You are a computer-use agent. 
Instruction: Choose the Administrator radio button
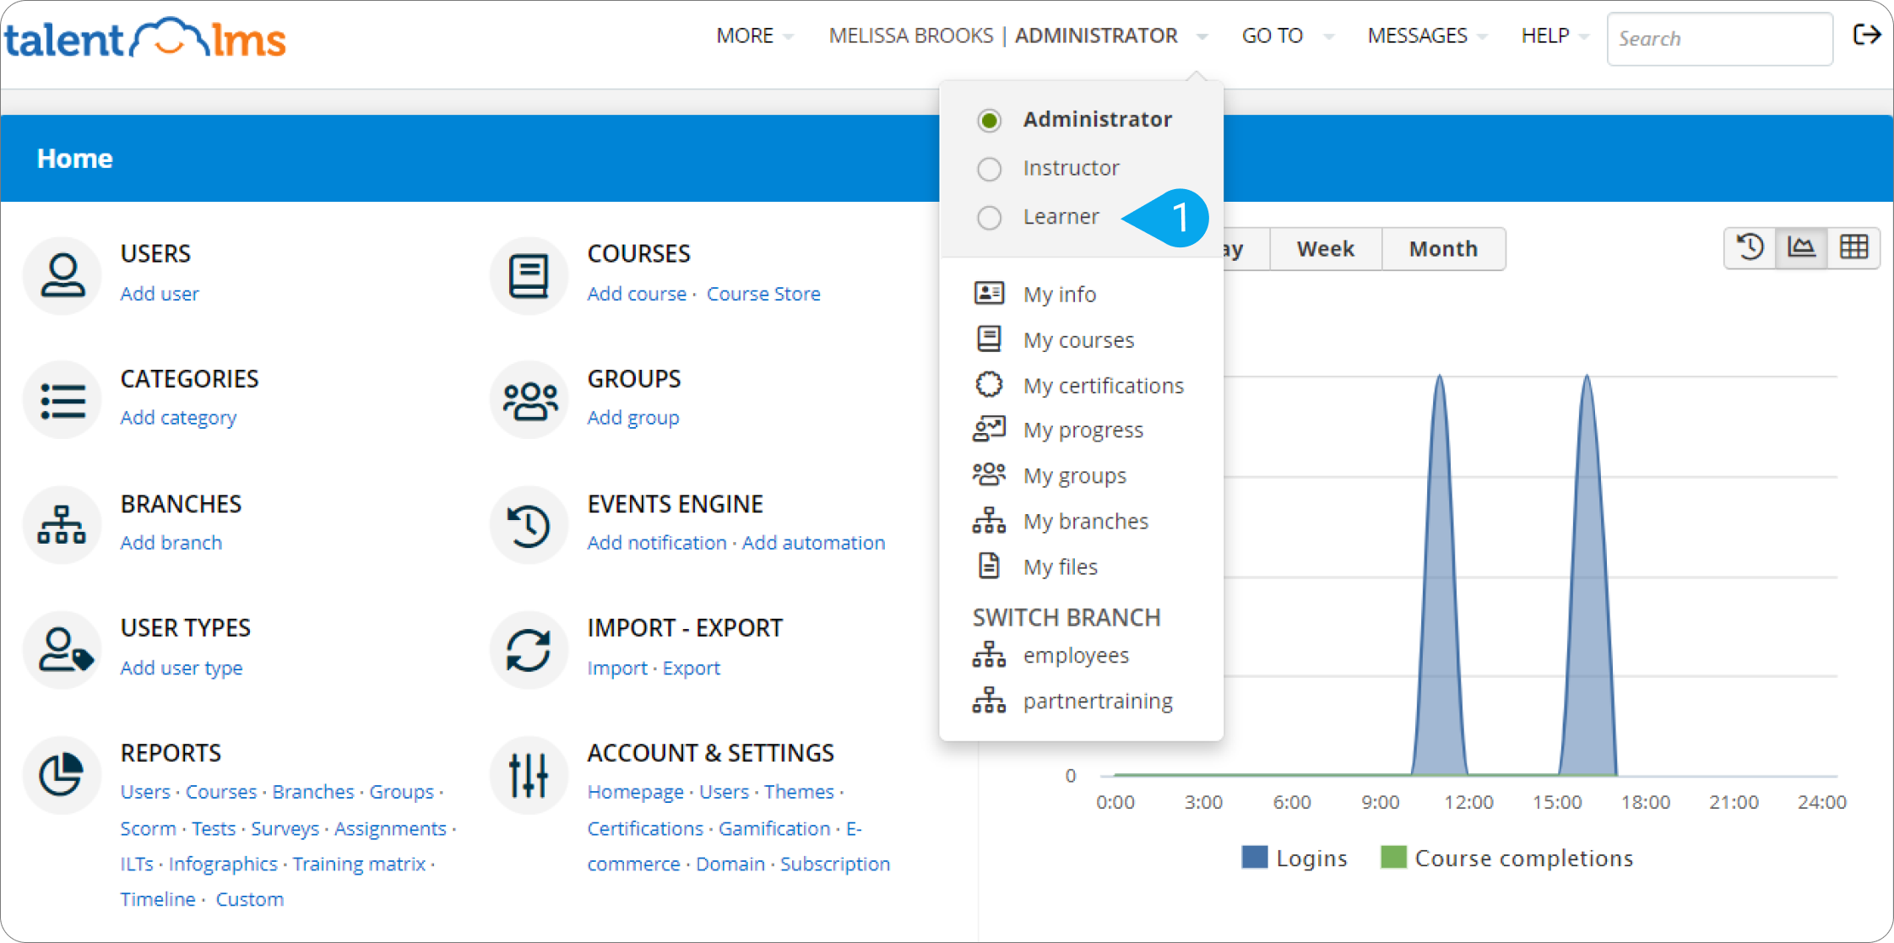pos(989,120)
